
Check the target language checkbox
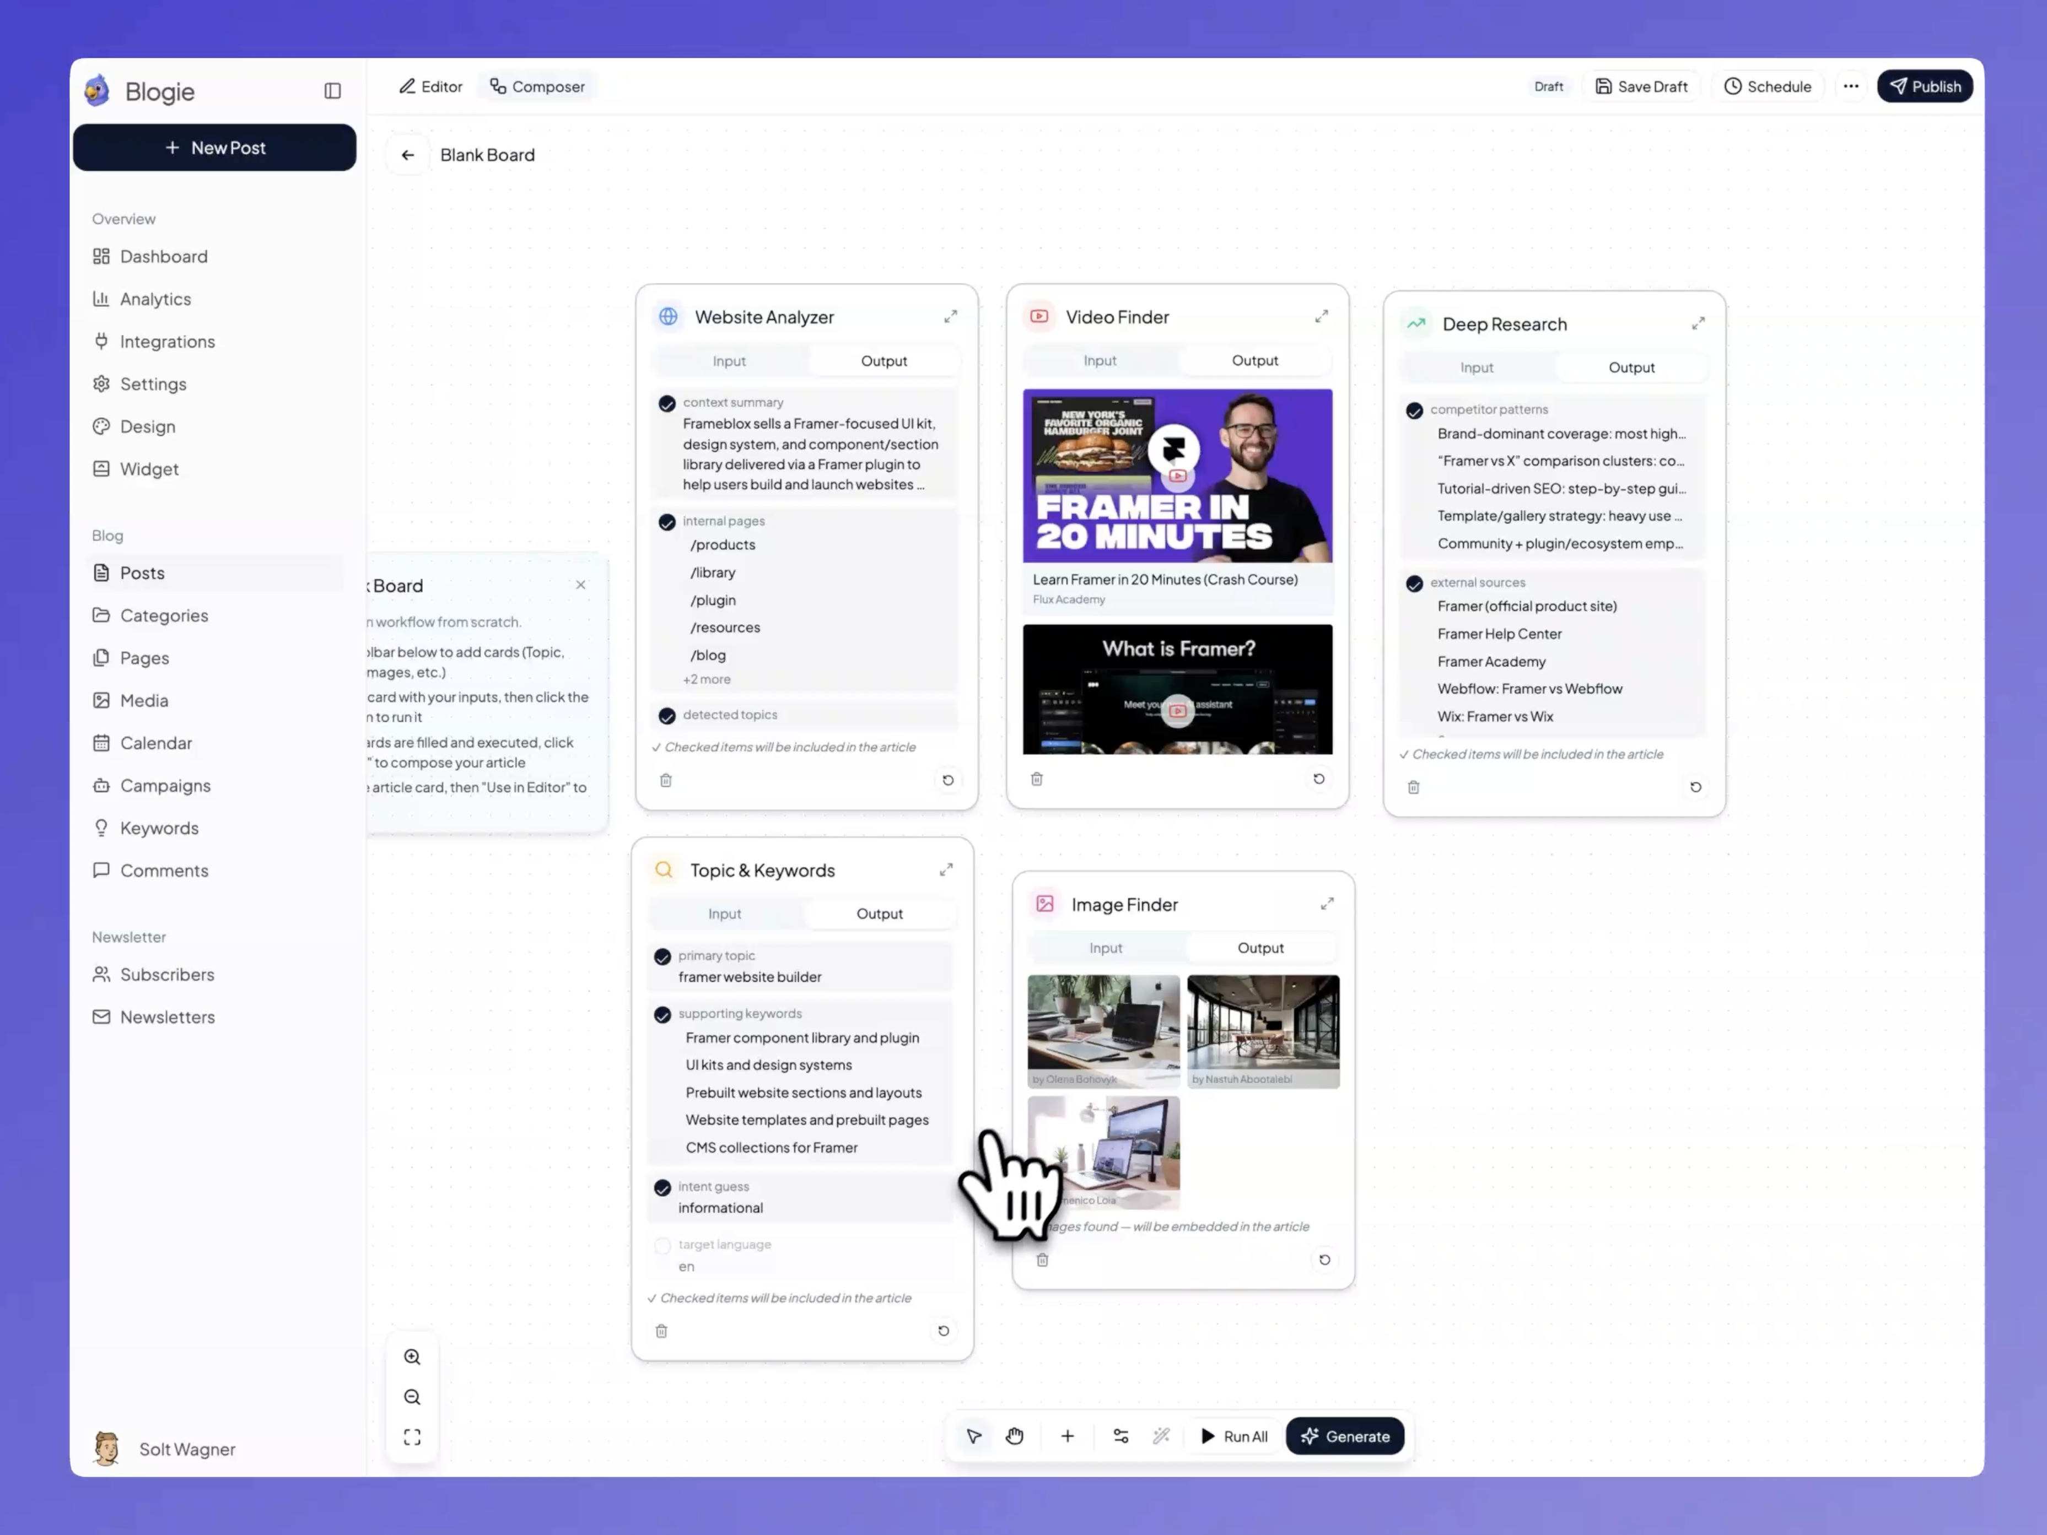click(x=662, y=1245)
